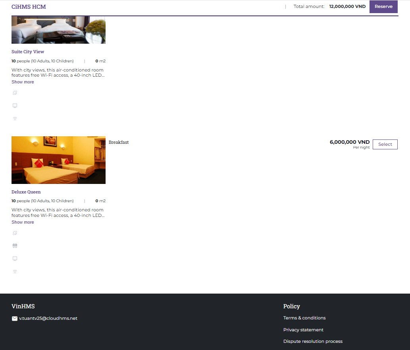Click Deluxe Queen's 10 people occupancy text
Viewport: 410px width, 350px height.
pos(42,201)
